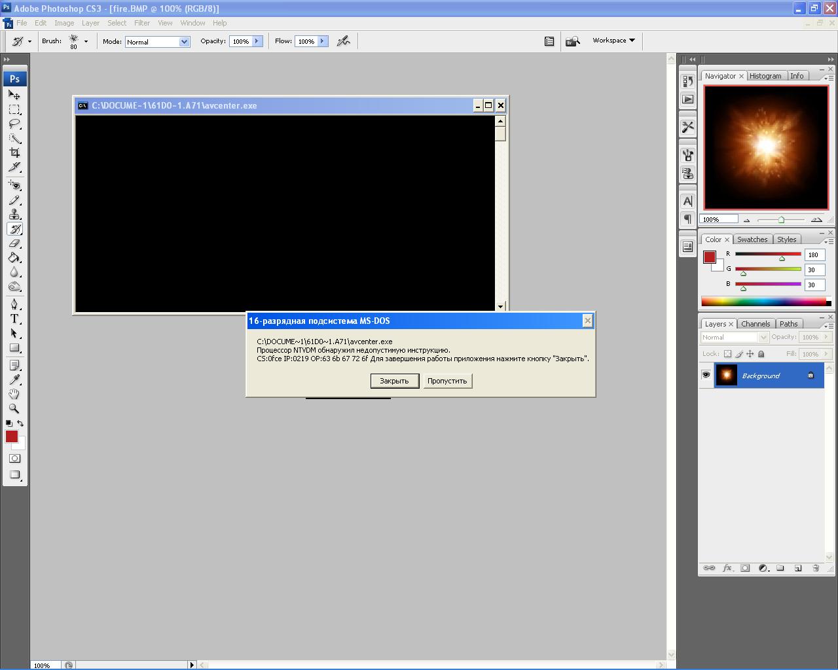
Task: Pick the Horizontal Type tool
Action: (x=14, y=319)
